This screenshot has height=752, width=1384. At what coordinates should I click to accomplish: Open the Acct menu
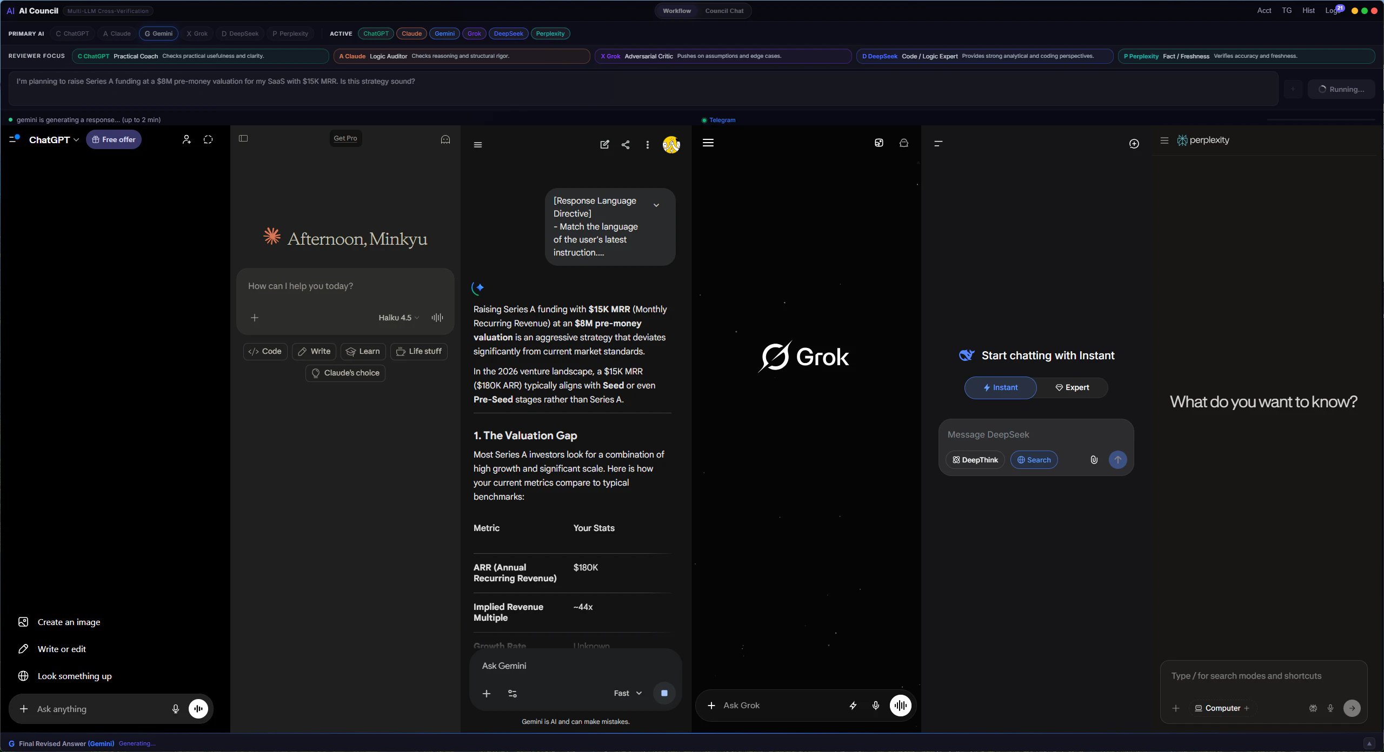pyautogui.click(x=1264, y=10)
